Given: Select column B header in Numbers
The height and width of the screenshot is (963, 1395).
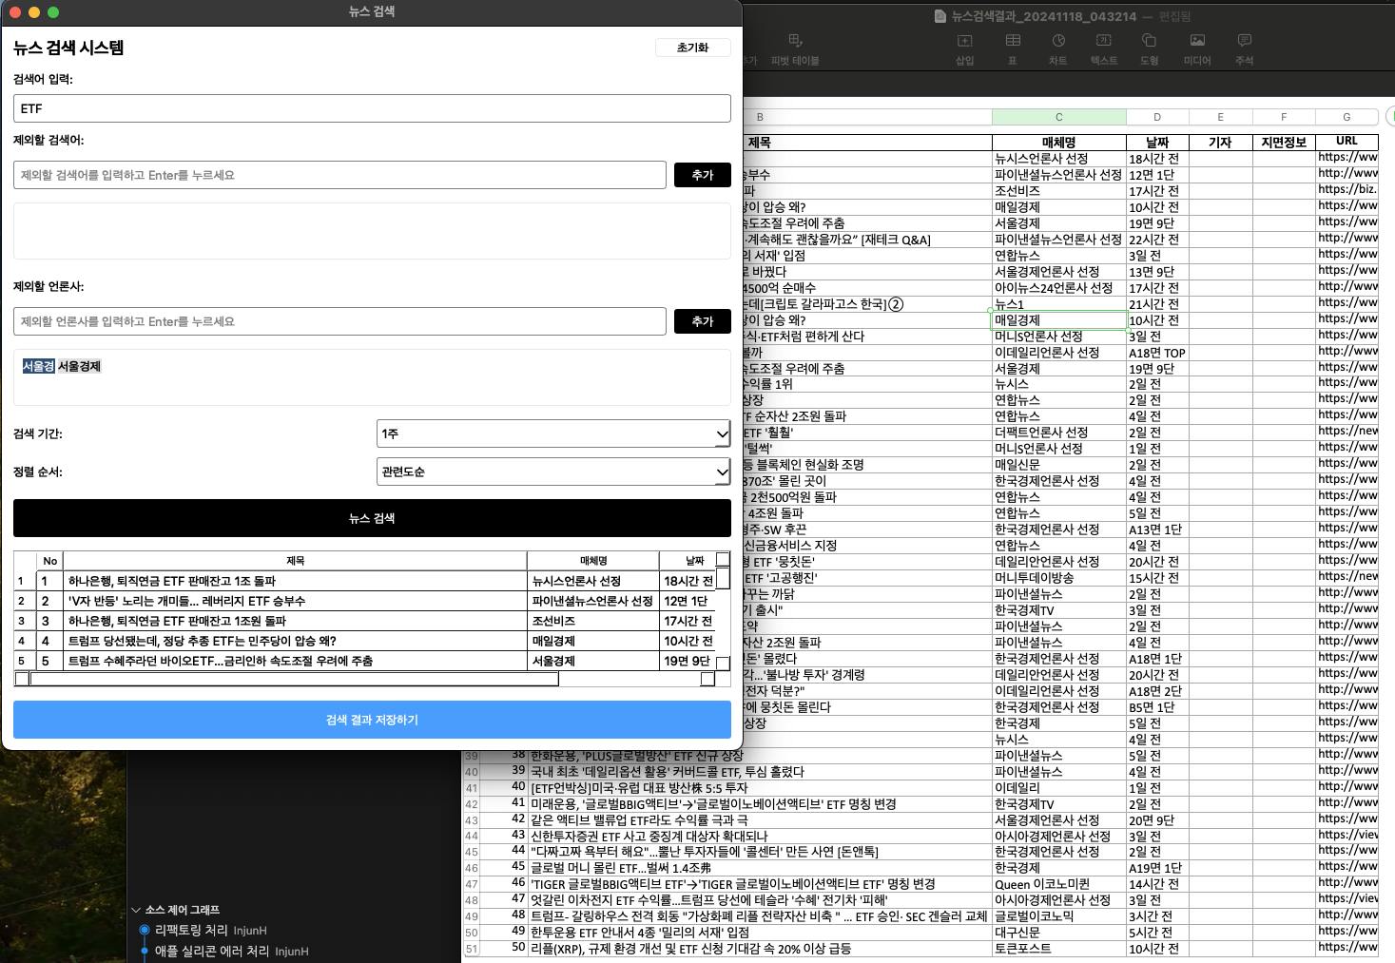Looking at the screenshot, I should (760, 117).
